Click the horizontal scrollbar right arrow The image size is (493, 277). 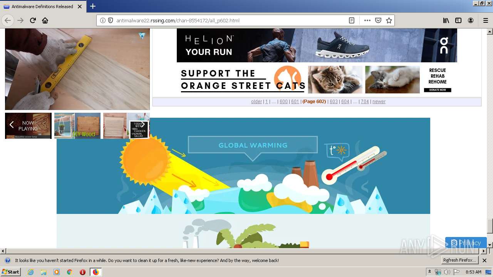coord(484,251)
